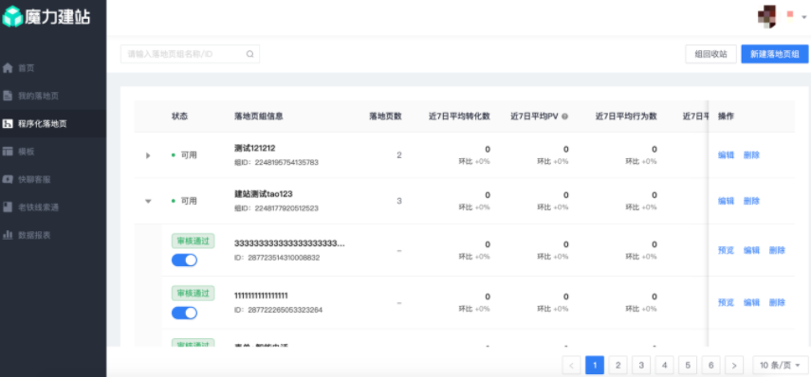The image size is (811, 377).
Task: Collapse the 建站测试tao123 group row
Action: coord(148,201)
